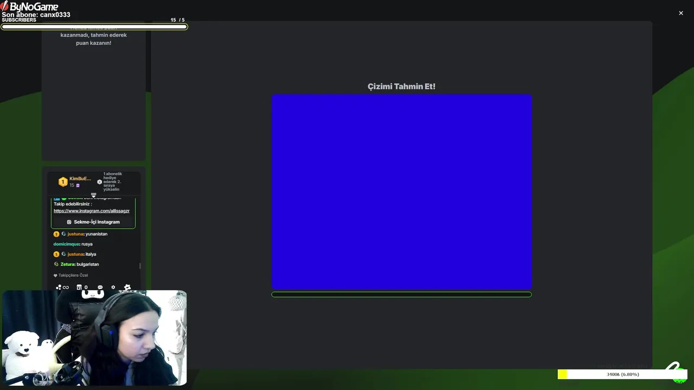Click the ByNoGame logo
This screenshot has height=390, width=694.
pos(29,6)
